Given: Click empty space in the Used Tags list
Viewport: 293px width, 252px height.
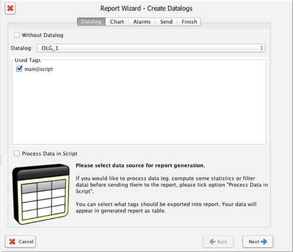Looking at the screenshot, I should click(139, 109).
